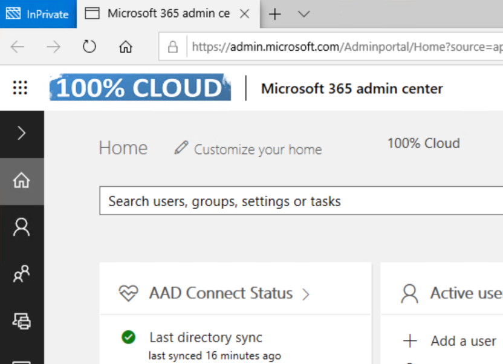
Task: Open Groups icon in left navigation
Action: pos(22,275)
